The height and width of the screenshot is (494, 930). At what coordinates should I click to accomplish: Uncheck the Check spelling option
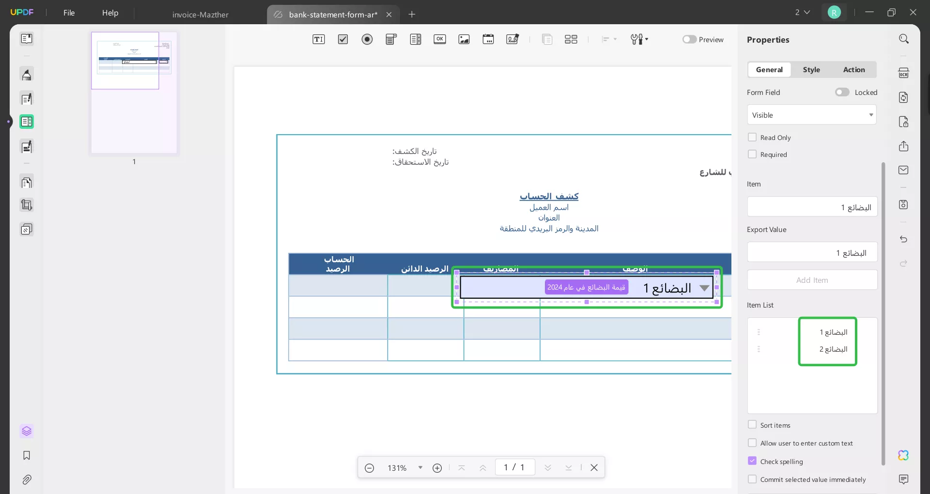tap(753, 462)
